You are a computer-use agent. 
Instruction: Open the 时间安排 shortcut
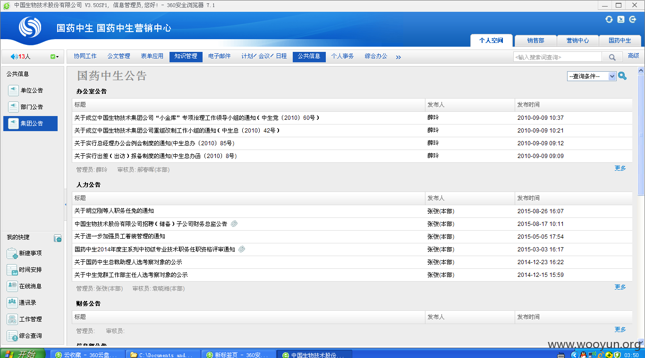click(25, 270)
